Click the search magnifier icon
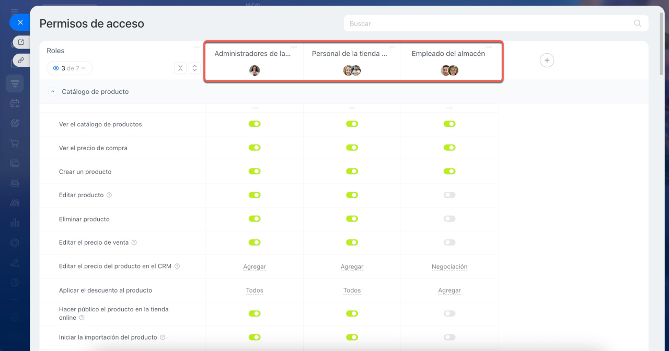 tap(637, 23)
